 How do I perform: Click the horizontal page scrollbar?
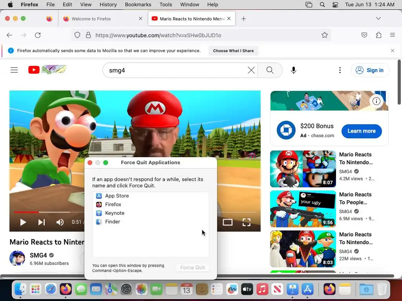pos(197,276)
